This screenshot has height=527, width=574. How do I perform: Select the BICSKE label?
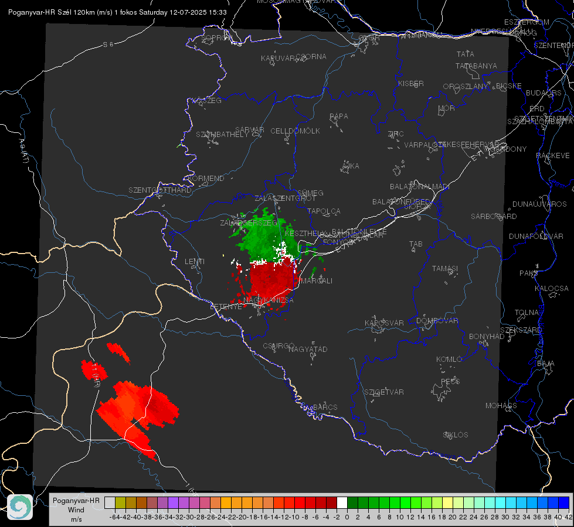[x=508, y=86]
